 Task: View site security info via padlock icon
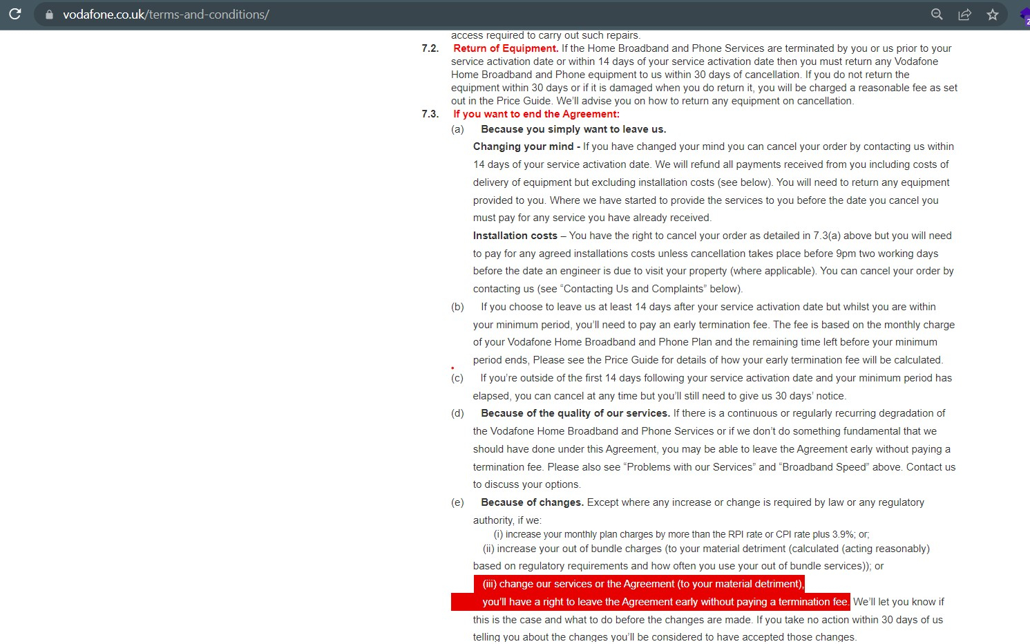tap(49, 15)
